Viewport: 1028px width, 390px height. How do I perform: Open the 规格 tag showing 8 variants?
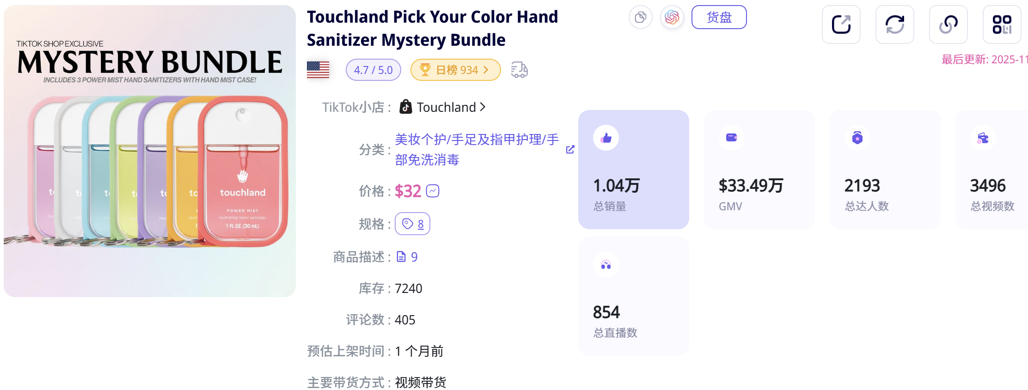pos(412,224)
